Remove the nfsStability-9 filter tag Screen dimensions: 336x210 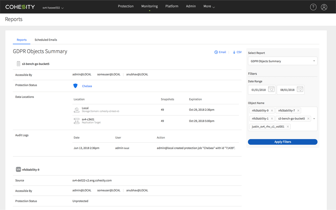272,111
